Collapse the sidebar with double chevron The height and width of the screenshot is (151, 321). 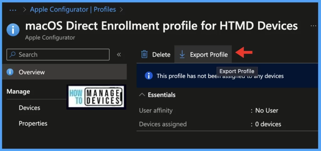(x=119, y=55)
